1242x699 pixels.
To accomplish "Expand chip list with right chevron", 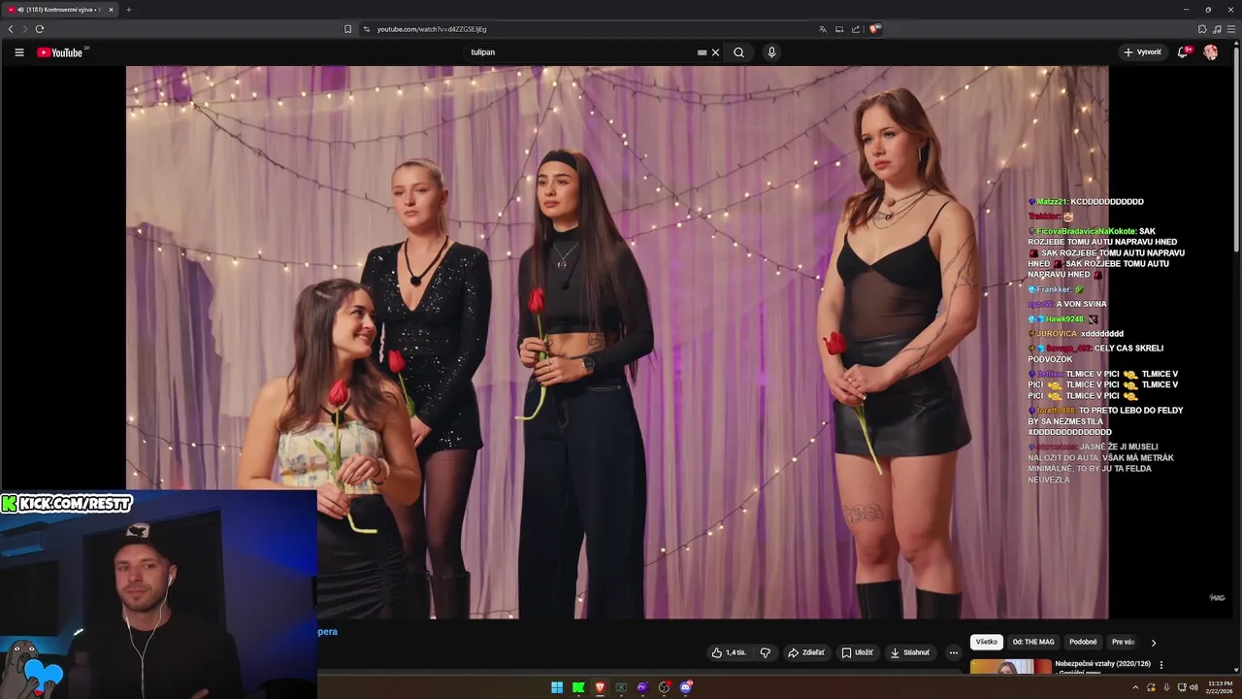I will click(1154, 643).
